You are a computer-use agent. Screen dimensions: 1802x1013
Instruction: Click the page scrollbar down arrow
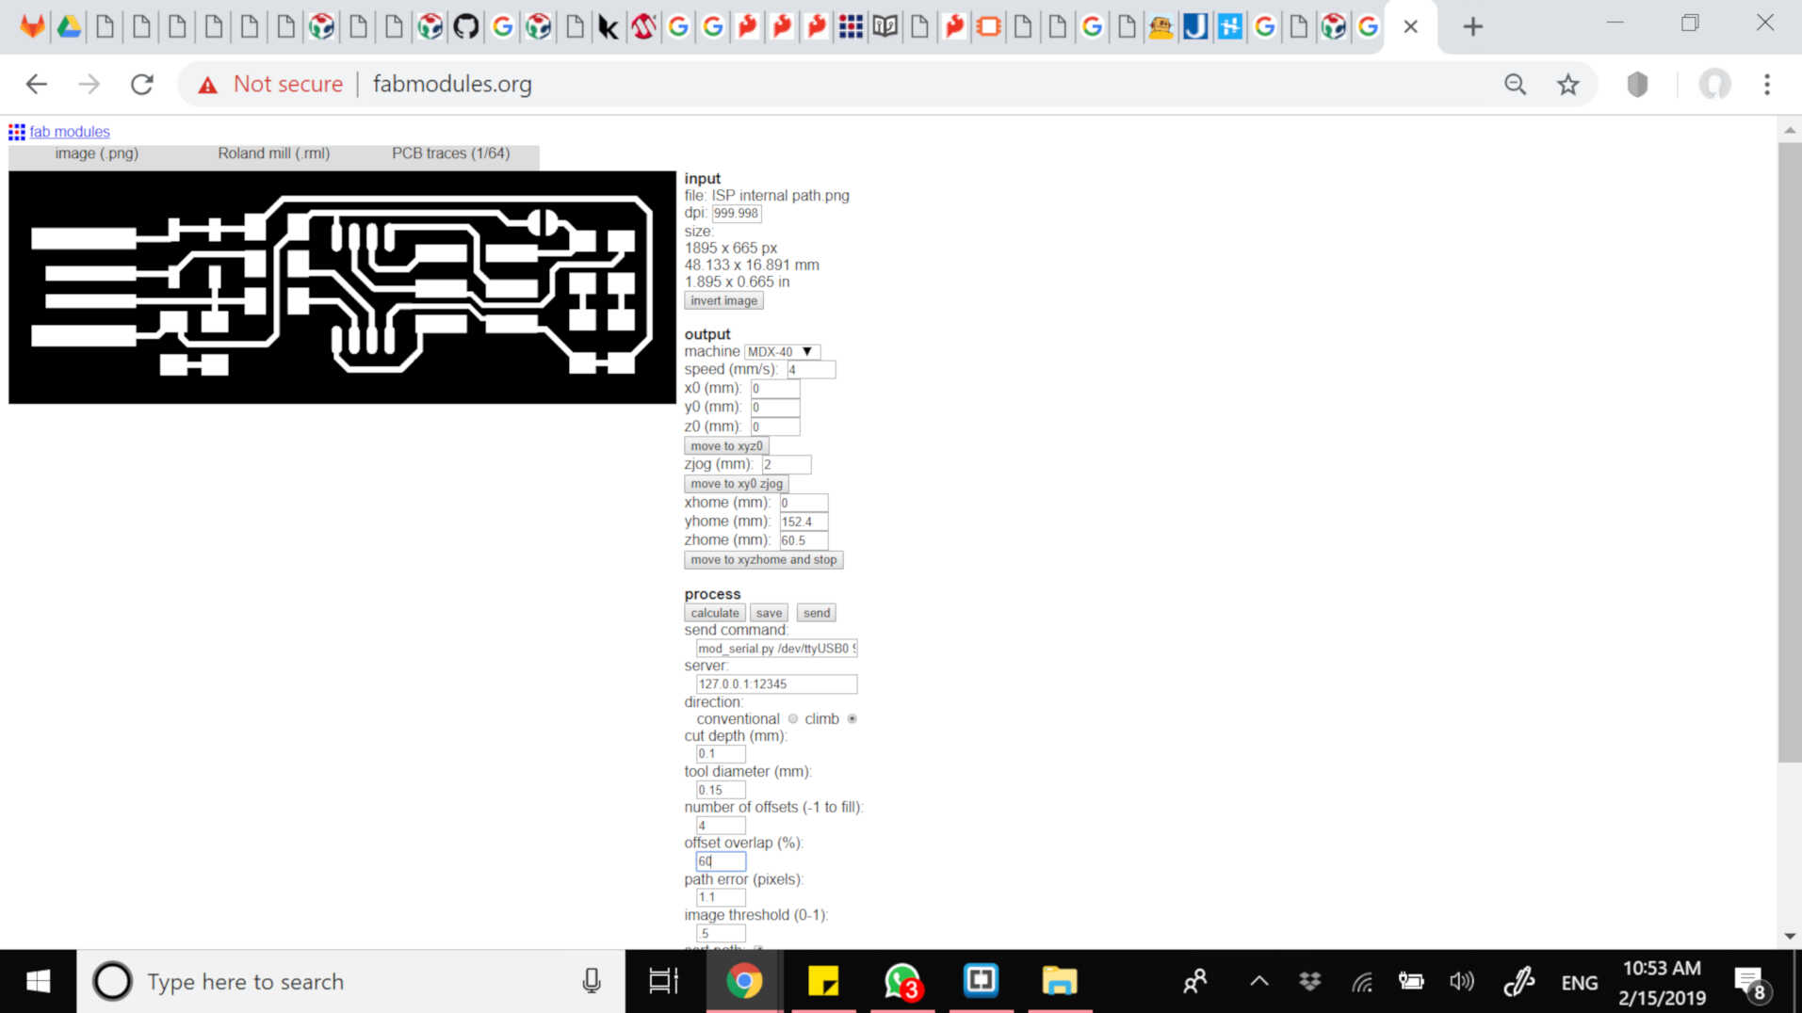tap(1790, 937)
